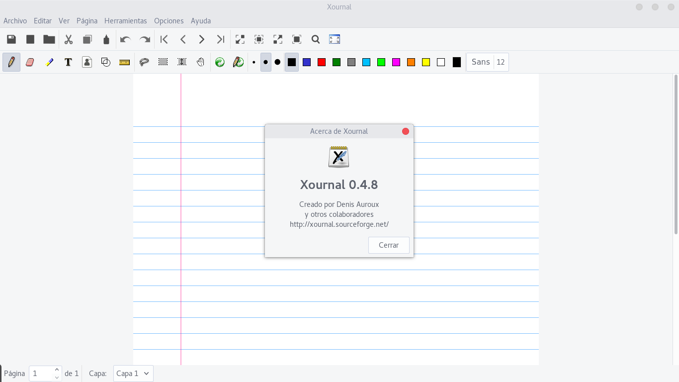
Task: Open the Ayuda menu
Action: (x=201, y=21)
